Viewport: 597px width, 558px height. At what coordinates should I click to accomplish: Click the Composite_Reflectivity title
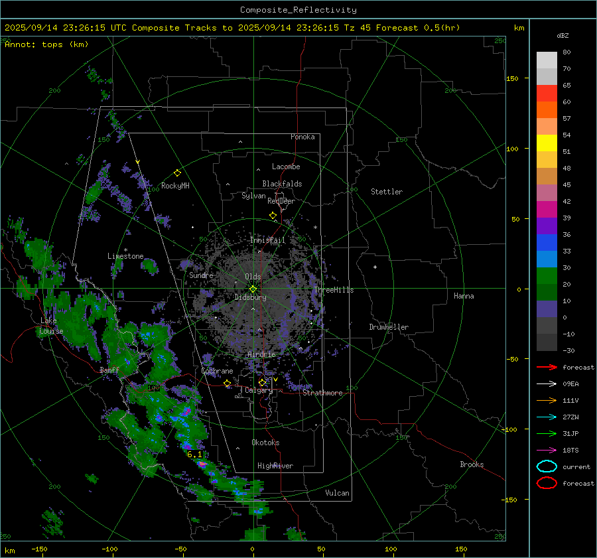298,10
